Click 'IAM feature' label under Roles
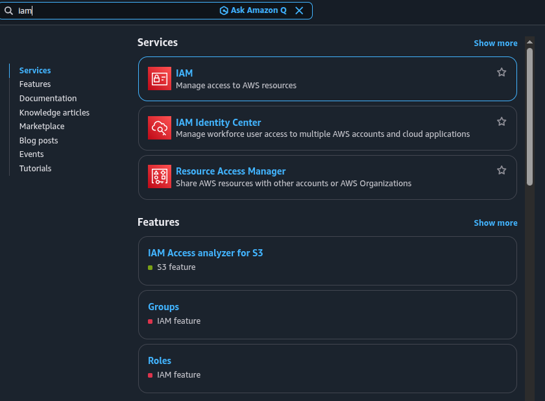 coord(178,375)
